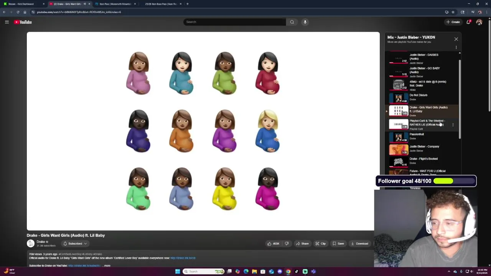The image size is (491, 276).
Task: Click the browser address bar URL
Action: click(79, 12)
